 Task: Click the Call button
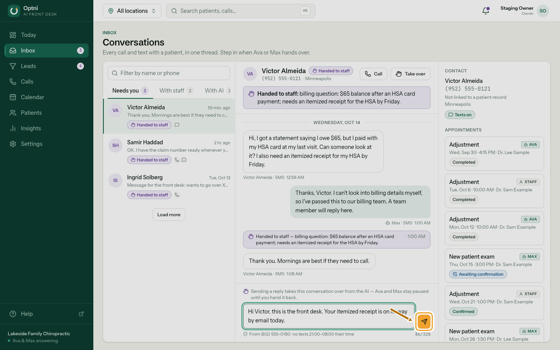[373, 74]
